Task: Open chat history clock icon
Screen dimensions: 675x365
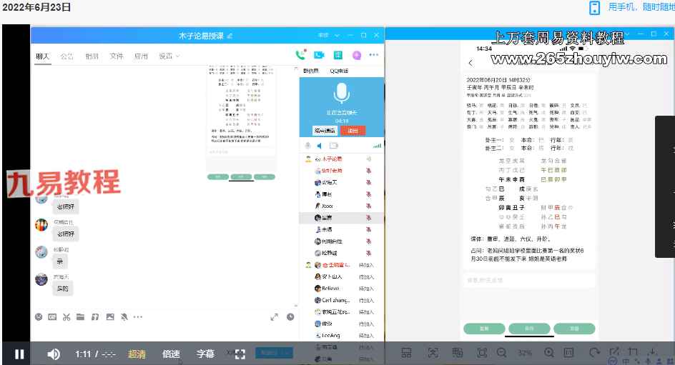Action: click(x=291, y=316)
